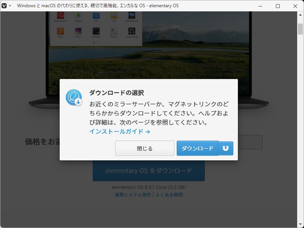
Task: Close the browser window
Action: point(295,6)
